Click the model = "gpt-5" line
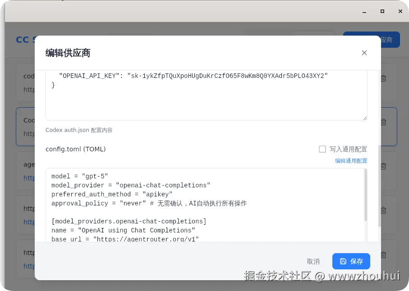The height and width of the screenshot is (291, 409). (x=79, y=177)
